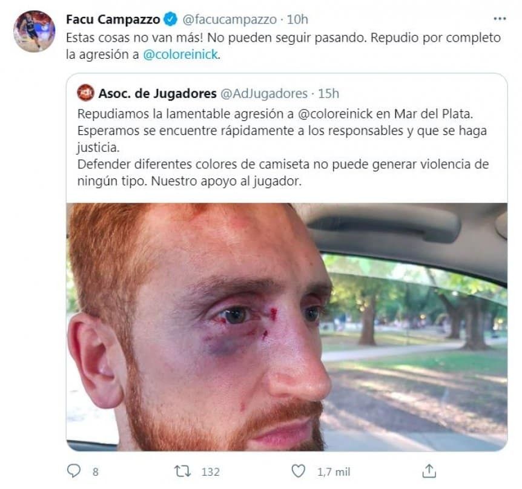Viewport: 522px width, 489px height.
Task: Open the quoted tweet text body
Action: point(283,147)
